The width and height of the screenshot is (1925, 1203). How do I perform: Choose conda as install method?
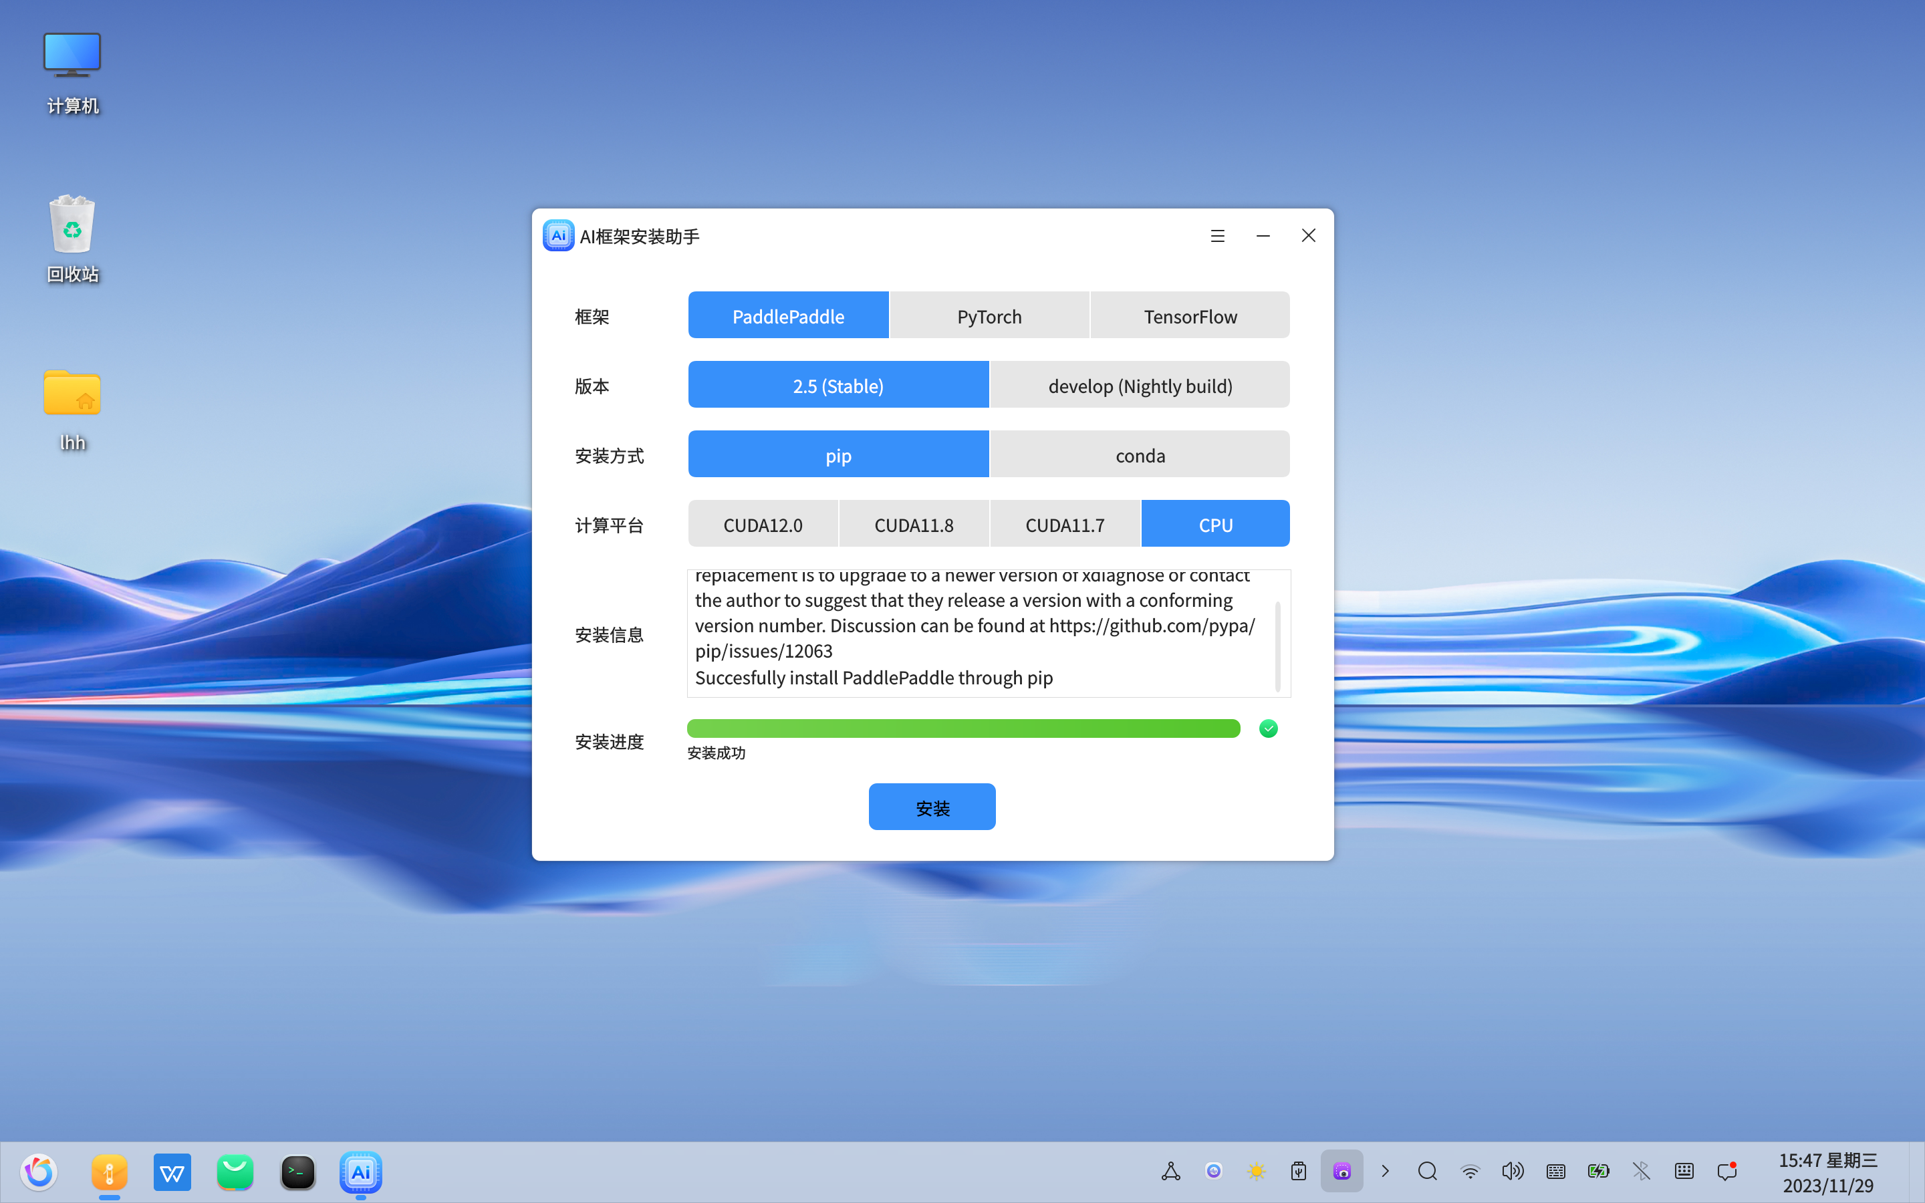pos(1139,455)
